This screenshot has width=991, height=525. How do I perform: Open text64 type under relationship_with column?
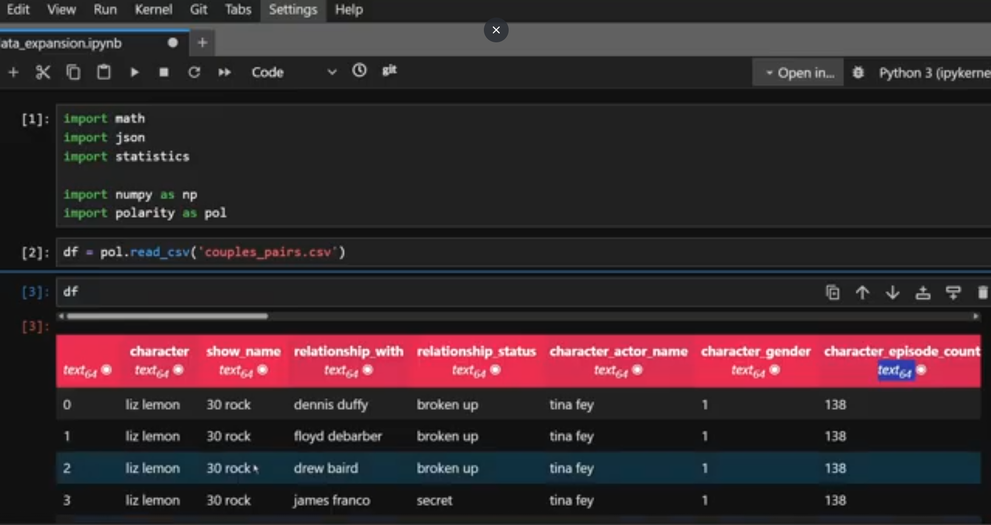341,371
